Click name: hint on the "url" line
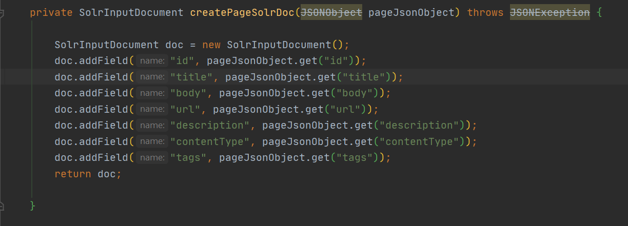Viewport: 628px width, 226px height. pos(152,109)
